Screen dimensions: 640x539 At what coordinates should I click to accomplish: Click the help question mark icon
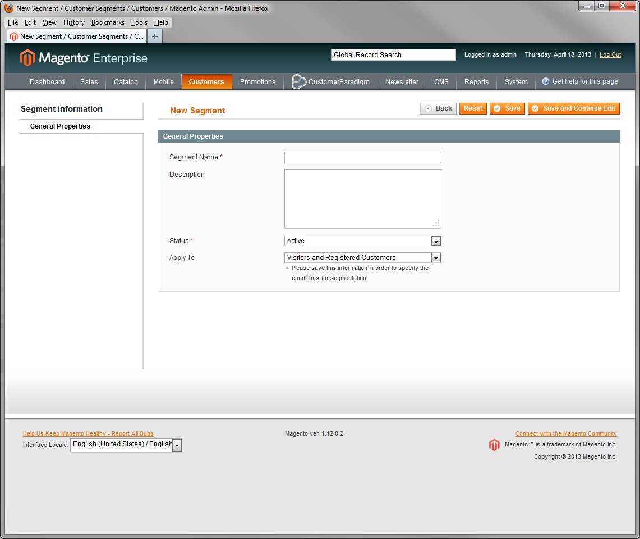pos(545,81)
